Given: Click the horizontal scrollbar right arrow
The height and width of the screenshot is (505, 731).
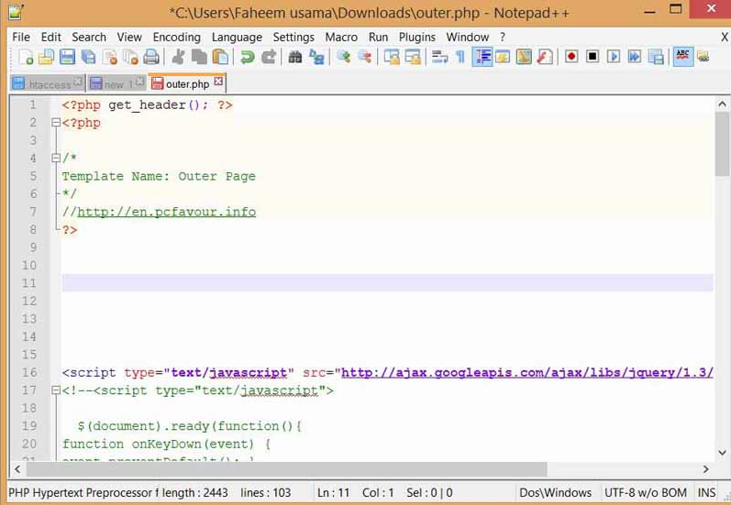Looking at the screenshot, I should pyautogui.click(x=706, y=468).
